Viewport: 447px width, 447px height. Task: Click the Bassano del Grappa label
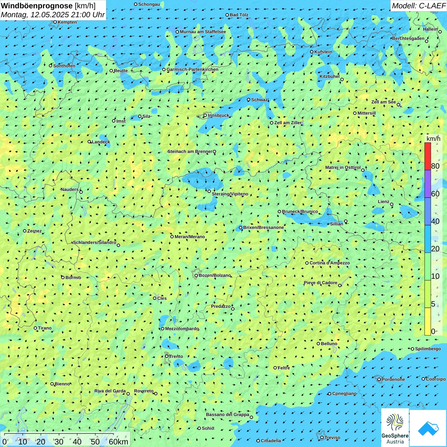[227, 414]
